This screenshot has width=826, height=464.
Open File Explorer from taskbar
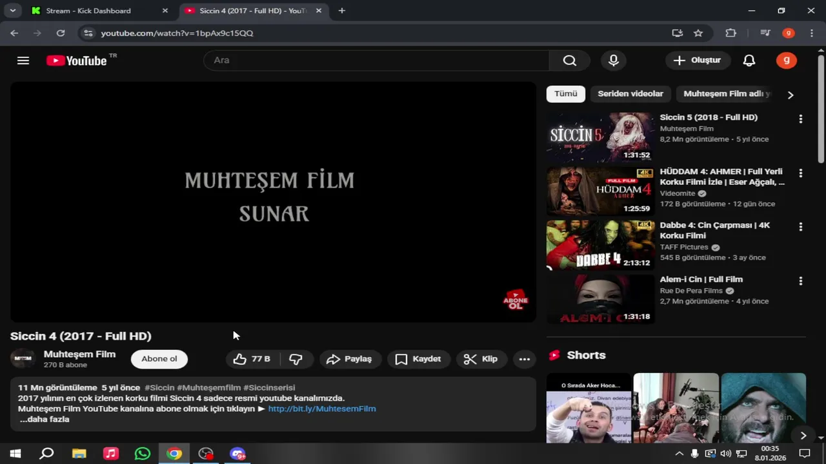point(79,454)
